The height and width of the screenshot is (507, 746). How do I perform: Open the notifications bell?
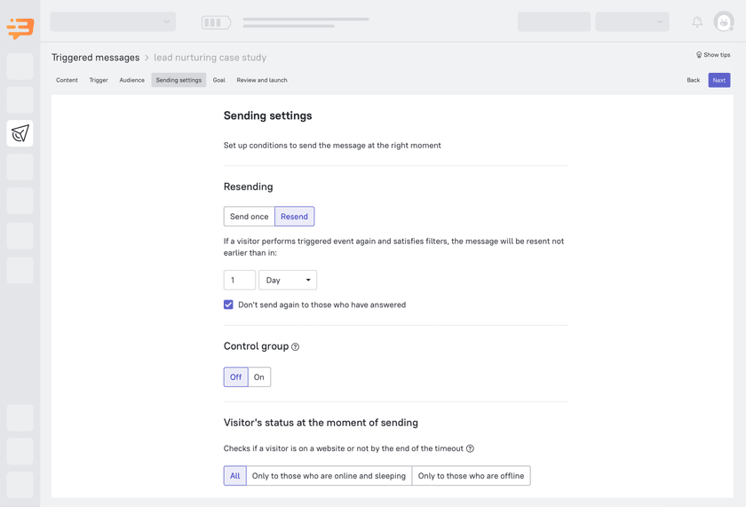tap(697, 21)
